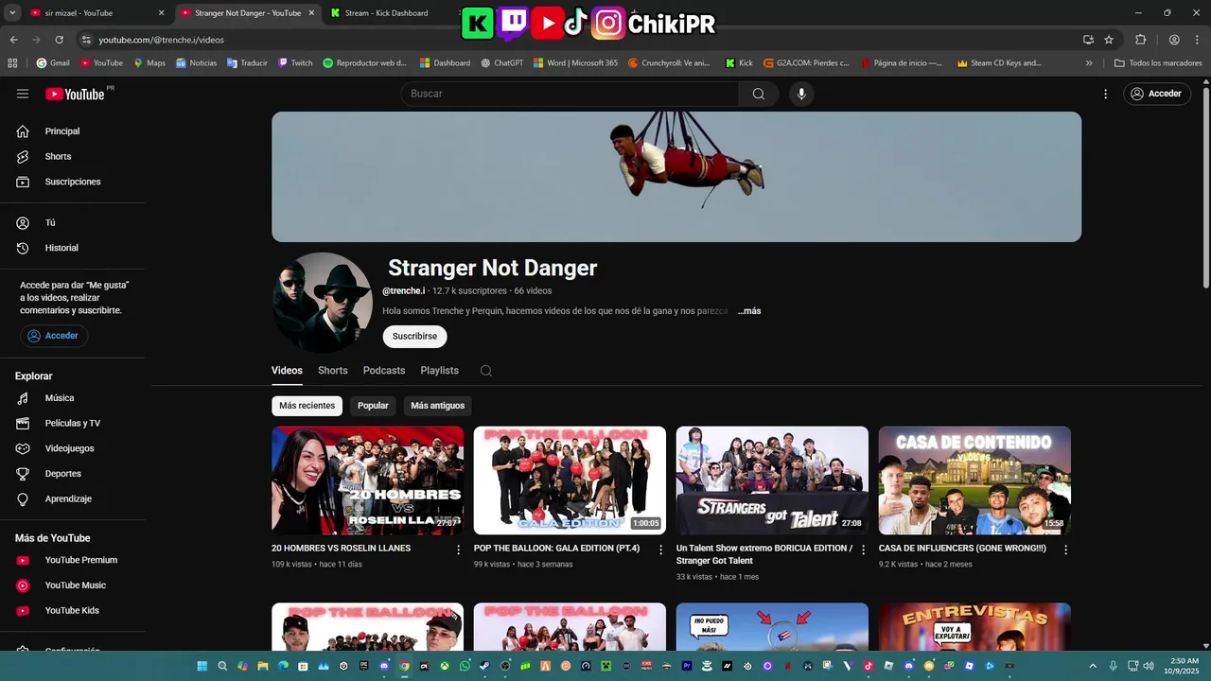Click the page vertical scrollbar
Image resolution: width=1211 pixels, height=681 pixels.
(x=1205, y=187)
